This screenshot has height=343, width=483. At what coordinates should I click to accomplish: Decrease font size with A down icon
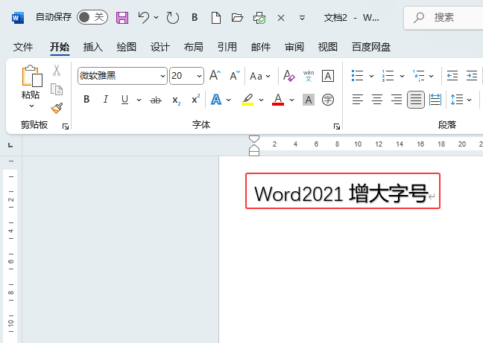234,75
